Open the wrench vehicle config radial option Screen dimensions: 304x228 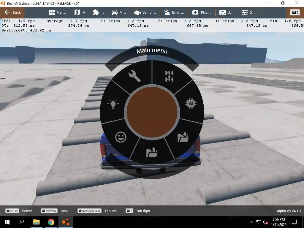tap(134, 76)
